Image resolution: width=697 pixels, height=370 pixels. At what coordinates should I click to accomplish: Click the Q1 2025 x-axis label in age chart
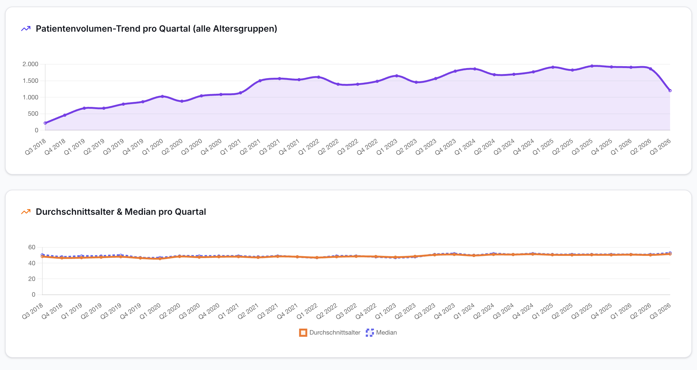click(x=542, y=311)
